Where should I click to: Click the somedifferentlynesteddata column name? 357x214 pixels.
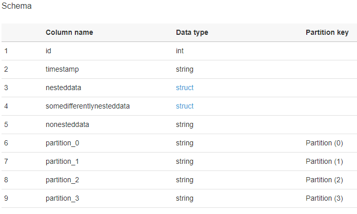[87, 106]
